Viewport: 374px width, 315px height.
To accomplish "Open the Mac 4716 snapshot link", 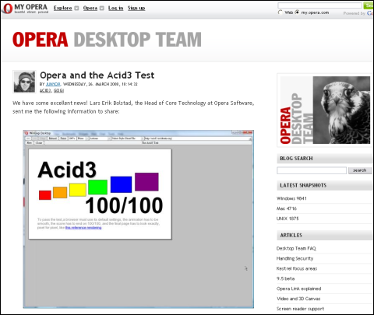I will (286, 208).
